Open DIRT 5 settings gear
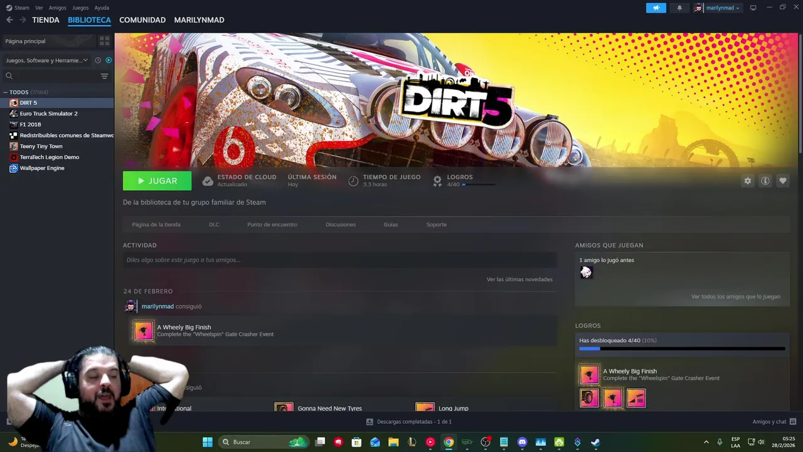The height and width of the screenshot is (452, 803). point(747,181)
